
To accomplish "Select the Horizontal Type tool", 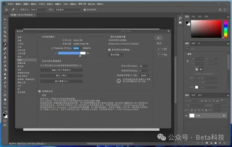I will pyautogui.click(x=5, y=87).
